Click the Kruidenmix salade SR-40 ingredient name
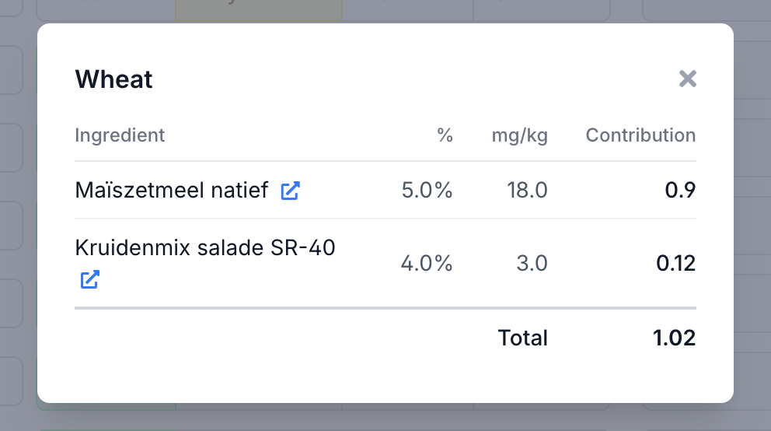 pos(205,247)
